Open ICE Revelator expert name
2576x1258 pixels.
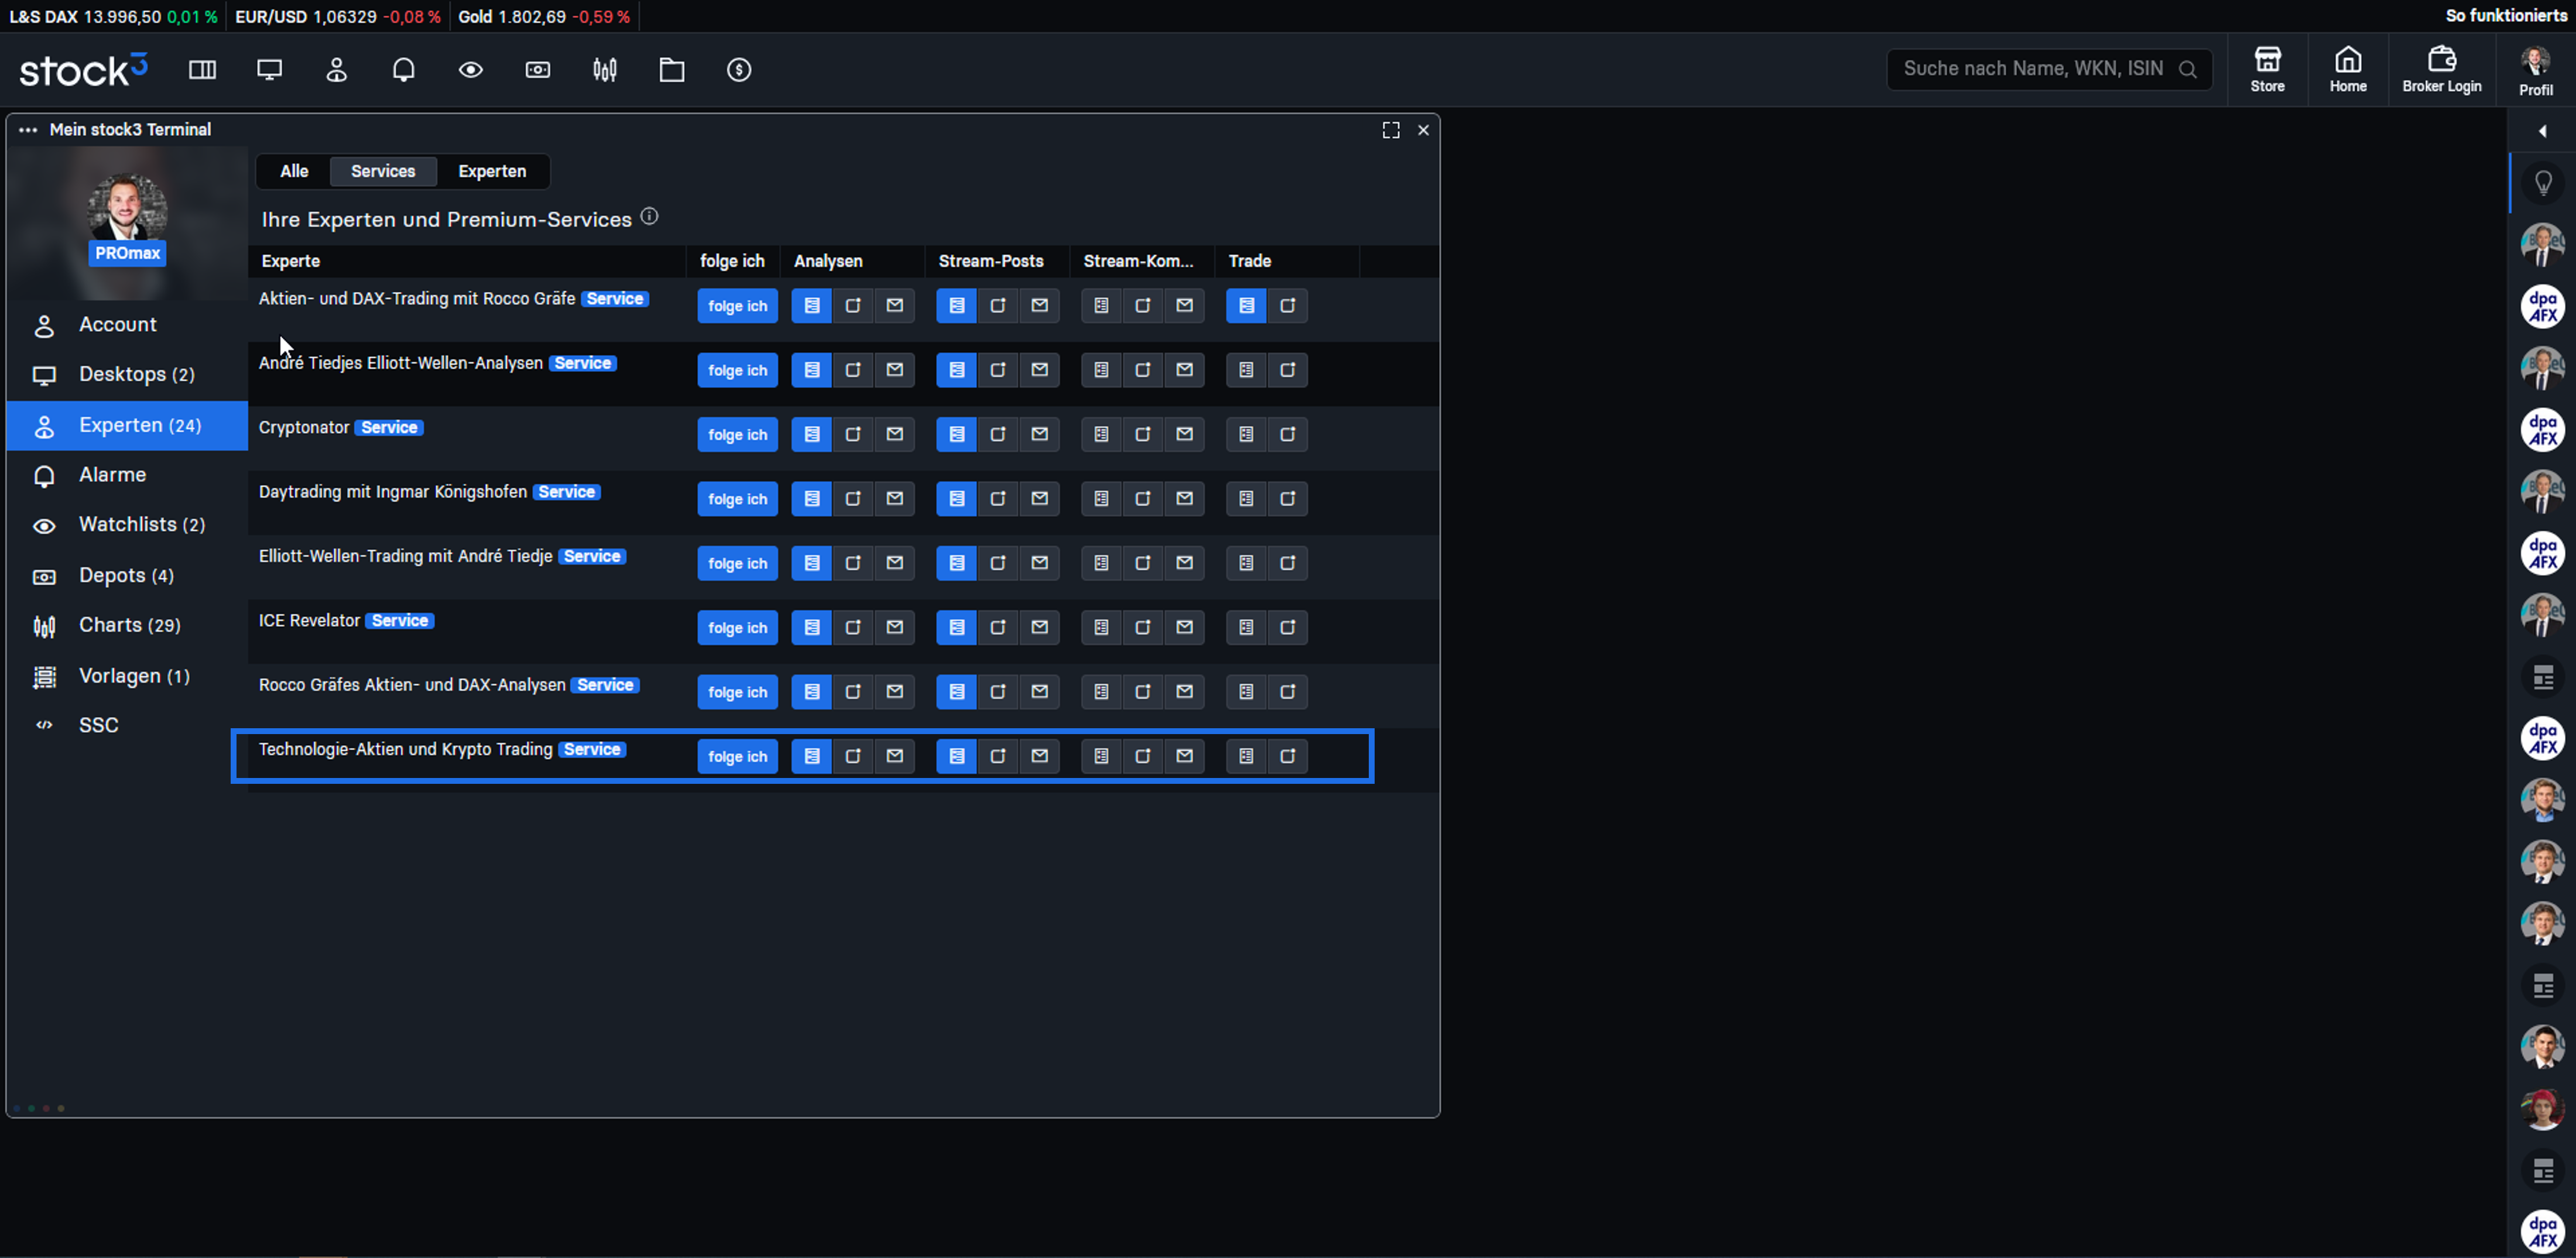(x=309, y=621)
